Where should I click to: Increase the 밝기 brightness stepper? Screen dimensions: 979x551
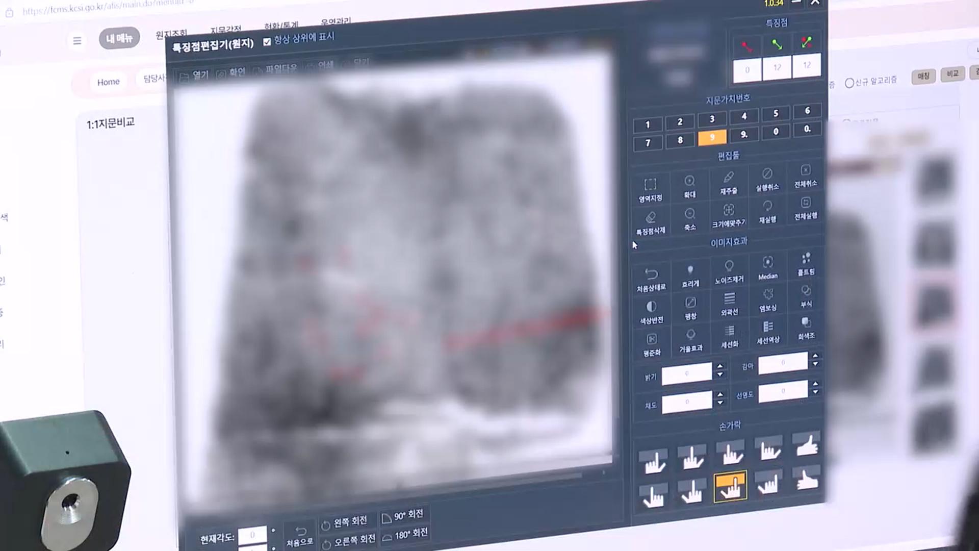720,366
